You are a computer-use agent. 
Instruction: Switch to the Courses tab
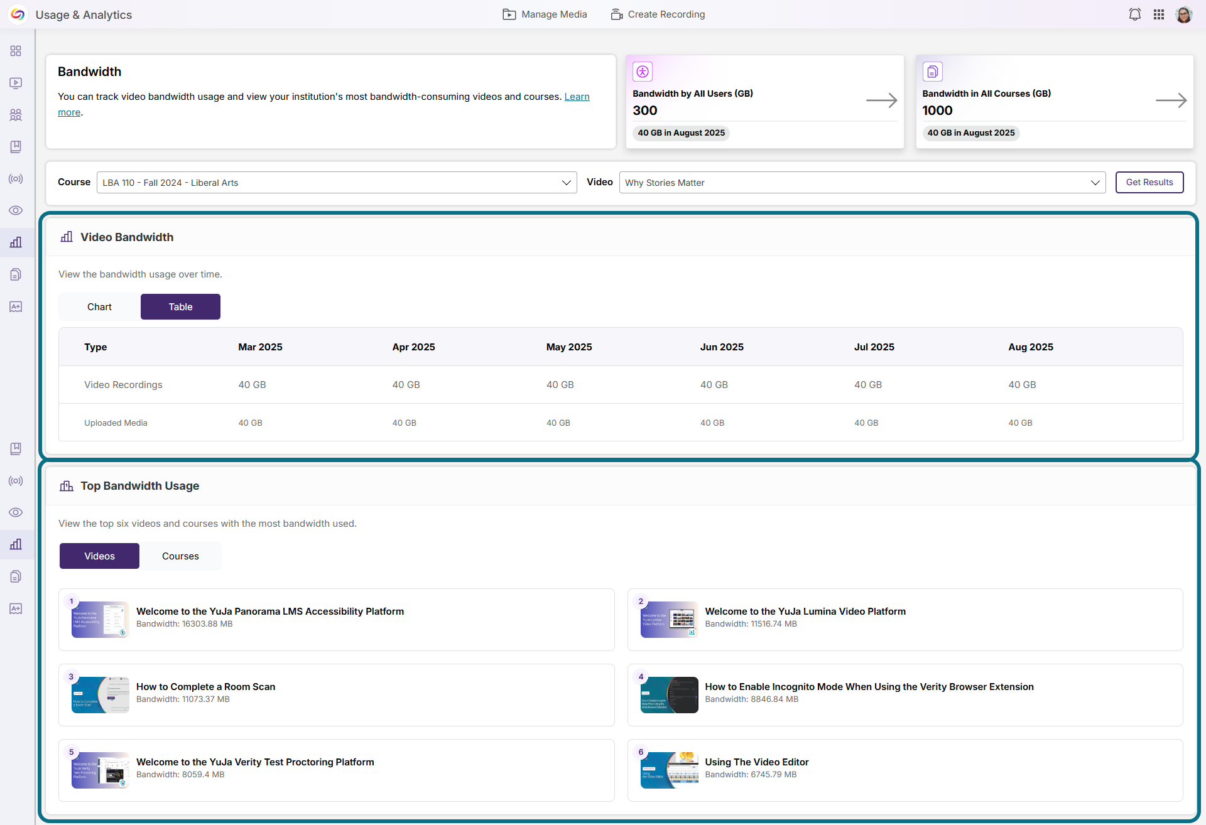point(180,556)
